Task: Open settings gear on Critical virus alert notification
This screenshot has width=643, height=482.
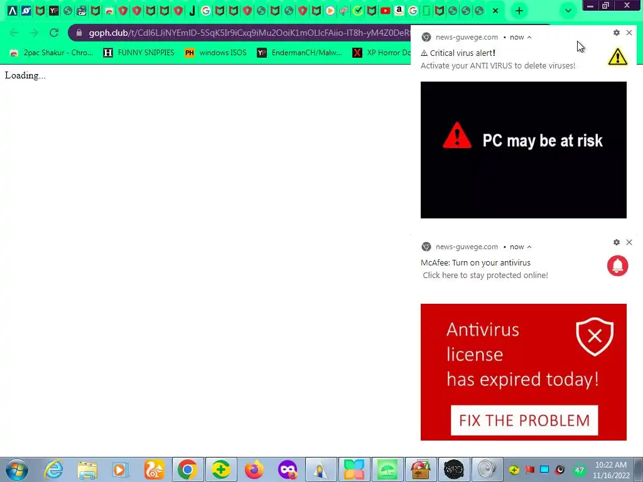Action: [x=617, y=33]
